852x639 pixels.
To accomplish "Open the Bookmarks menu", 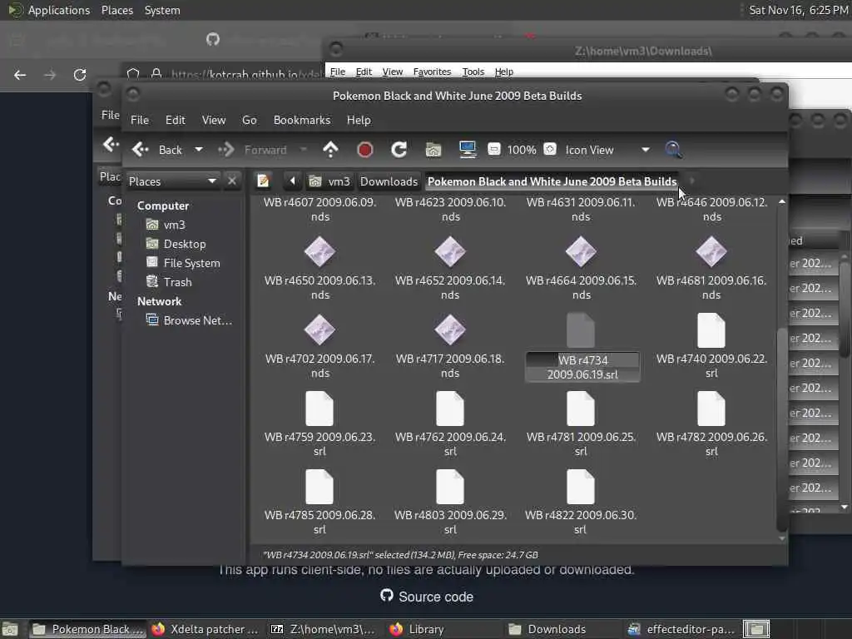I will (x=301, y=120).
